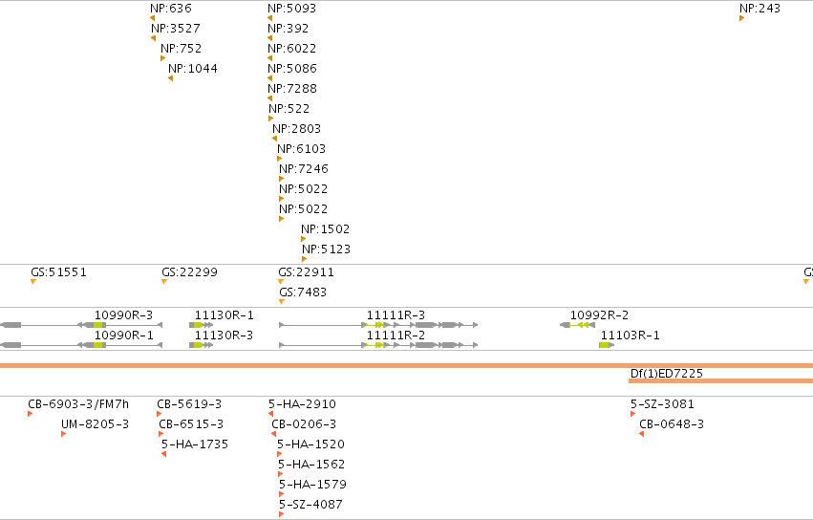Click the triangle marker under NP:2803
The width and height of the screenshot is (813, 520).
(275, 139)
